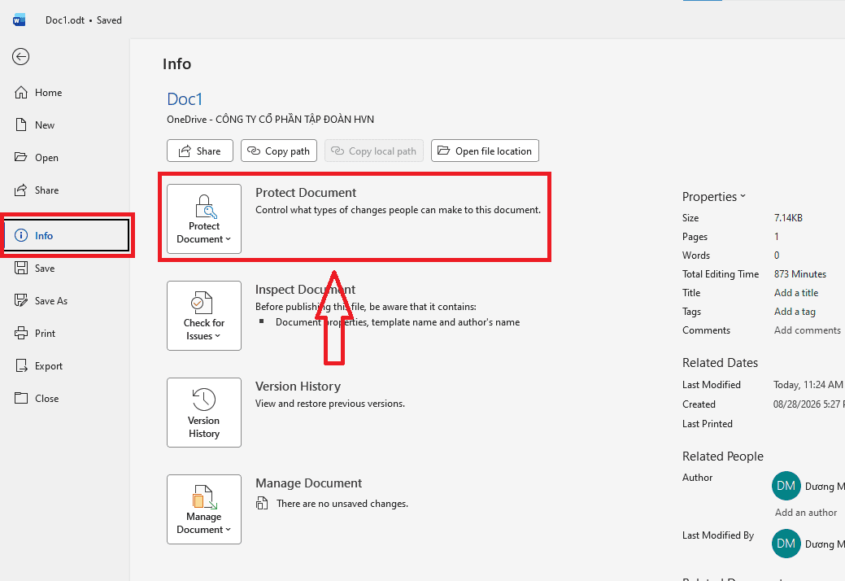The height and width of the screenshot is (581, 845).
Task: Open the Home page in backstage
Action: (65, 93)
